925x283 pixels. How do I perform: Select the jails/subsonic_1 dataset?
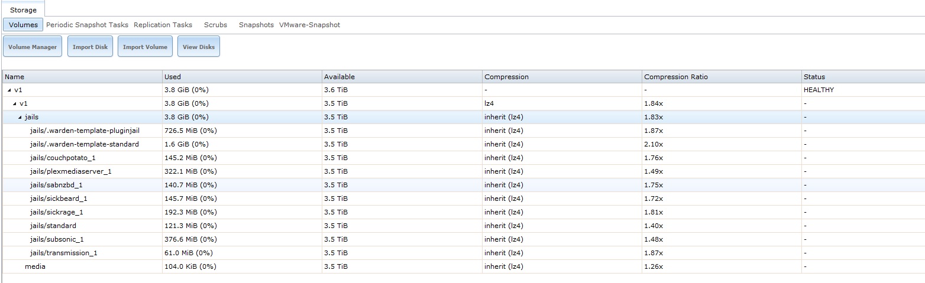(x=463, y=239)
